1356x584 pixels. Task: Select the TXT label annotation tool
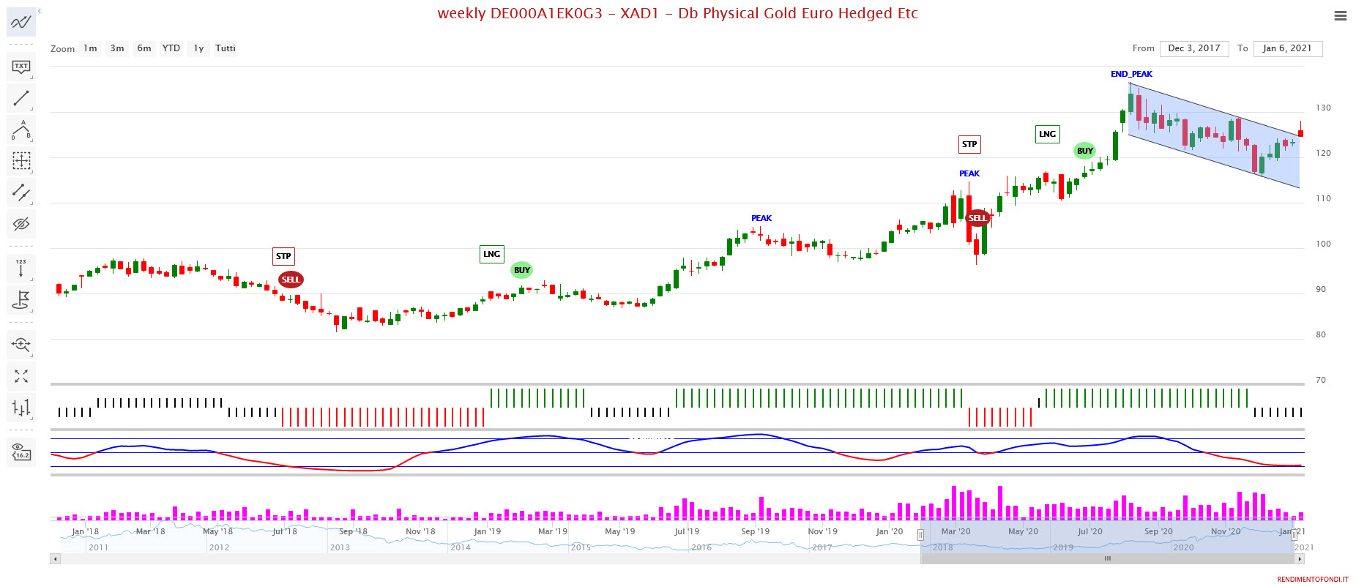(x=21, y=67)
